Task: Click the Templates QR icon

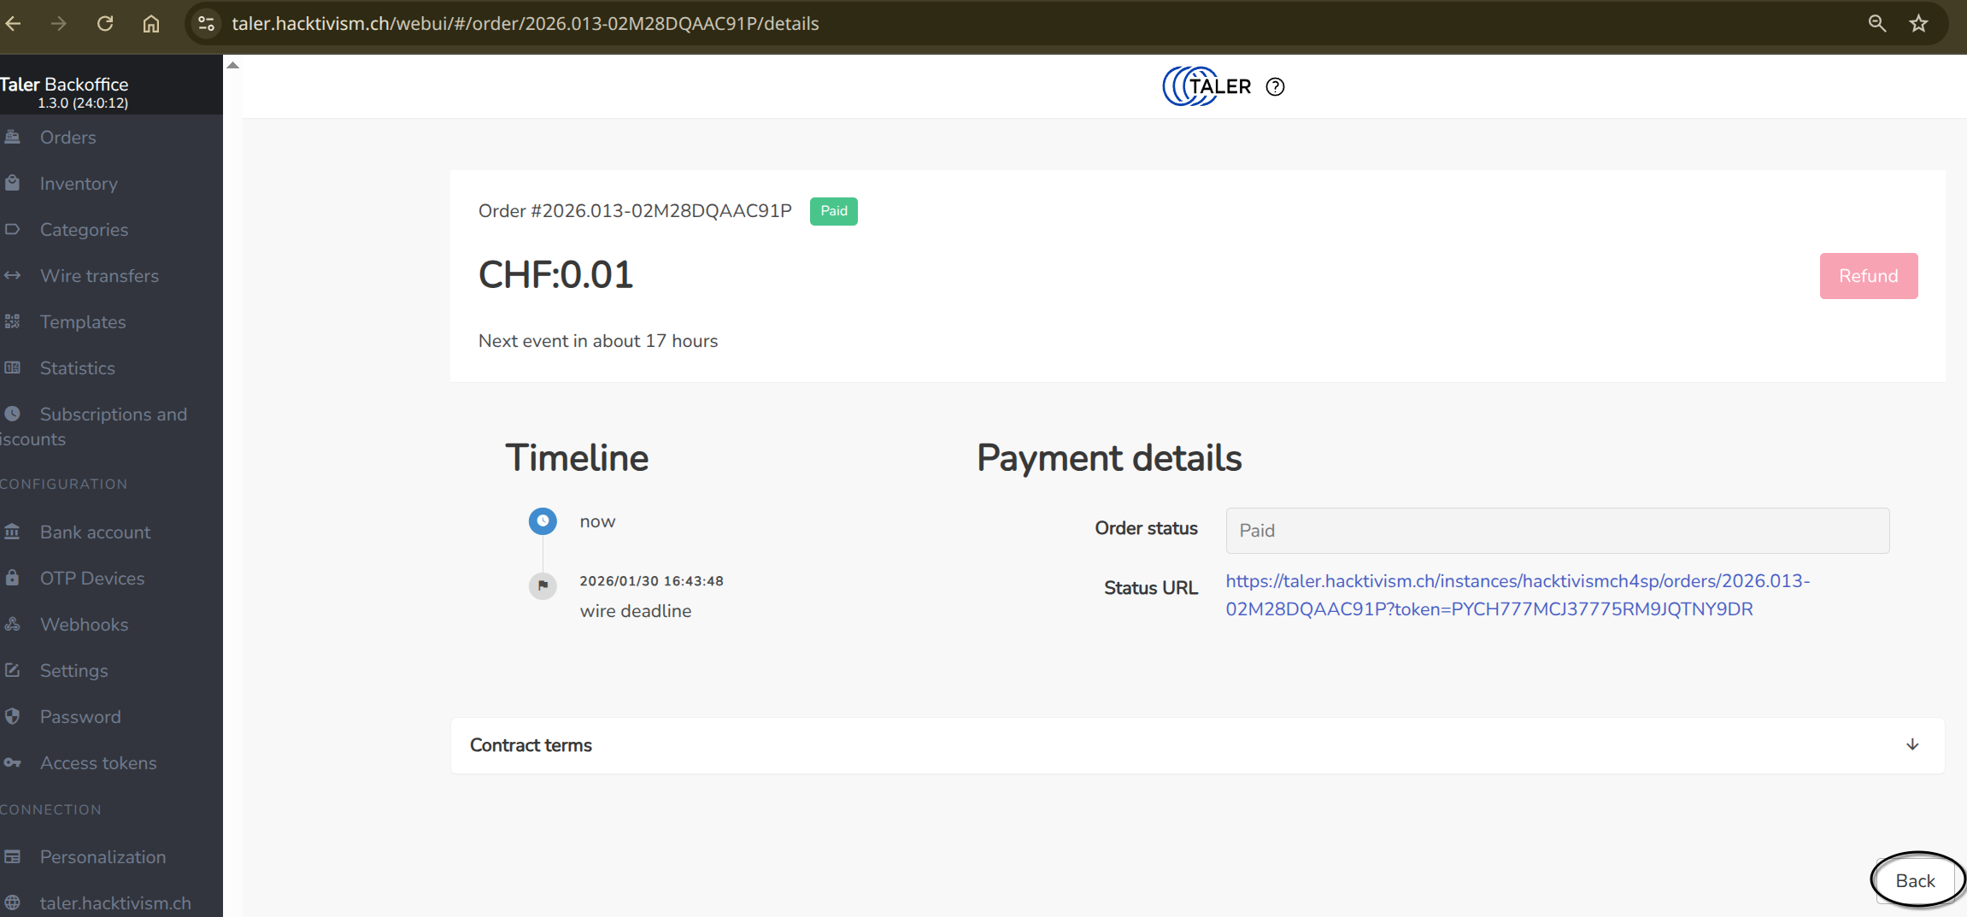Action: (12, 321)
